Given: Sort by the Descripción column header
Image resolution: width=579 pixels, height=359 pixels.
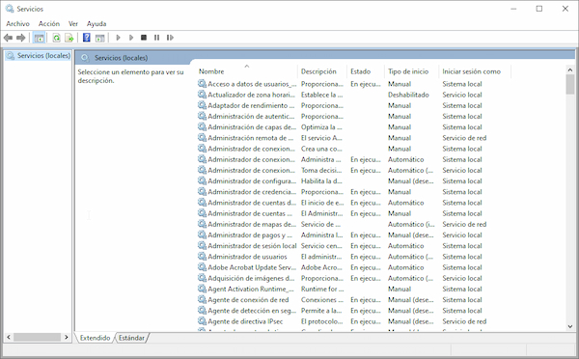Looking at the screenshot, I should point(321,71).
